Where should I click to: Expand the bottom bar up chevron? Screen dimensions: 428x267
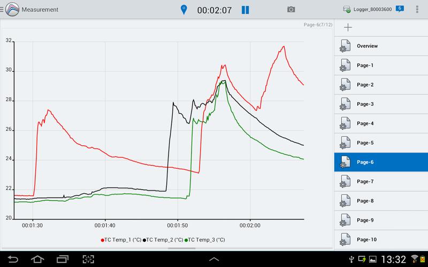tap(214, 260)
